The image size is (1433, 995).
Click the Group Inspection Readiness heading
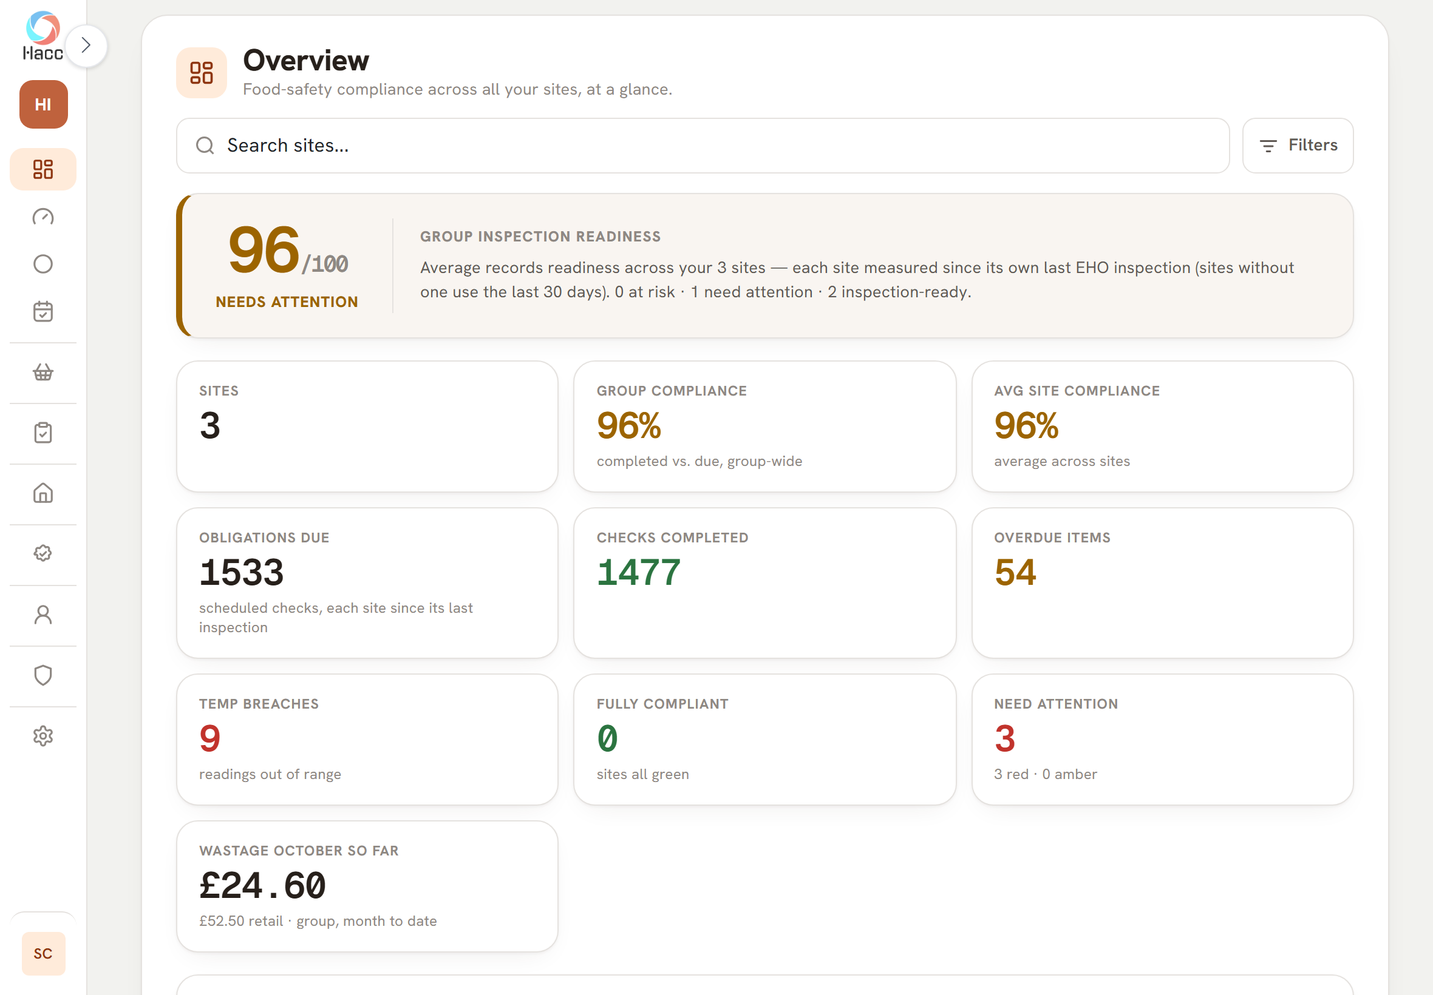[540, 236]
